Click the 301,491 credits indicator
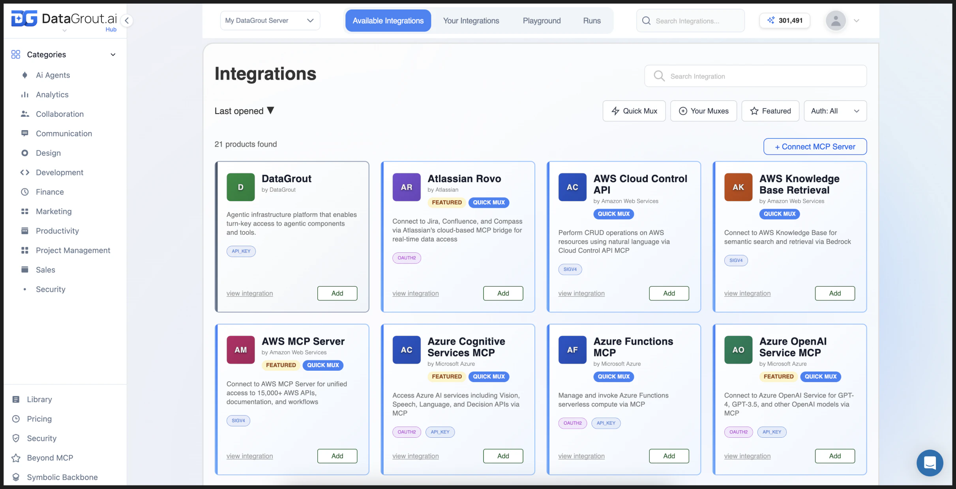Viewport: 956px width, 489px height. pyautogui.click(x=784, y=21)
